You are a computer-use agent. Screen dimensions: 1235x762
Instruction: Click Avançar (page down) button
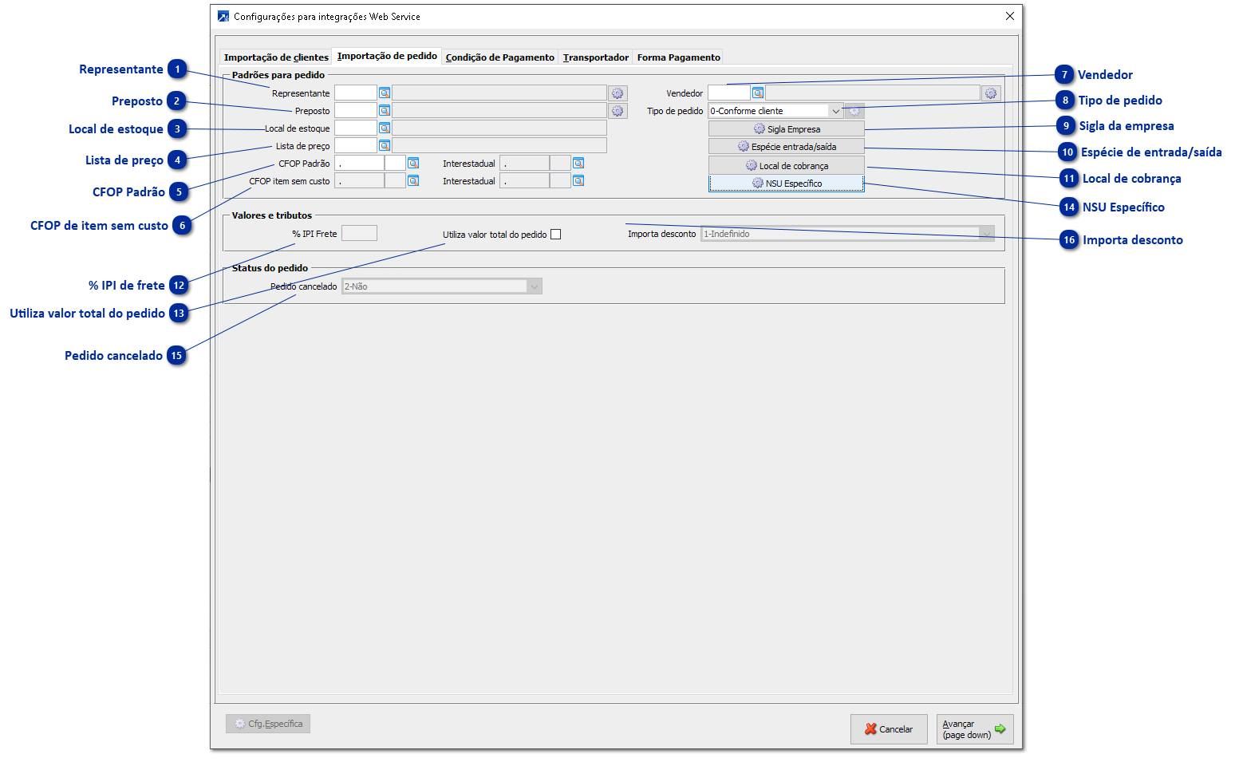point(975,729)
